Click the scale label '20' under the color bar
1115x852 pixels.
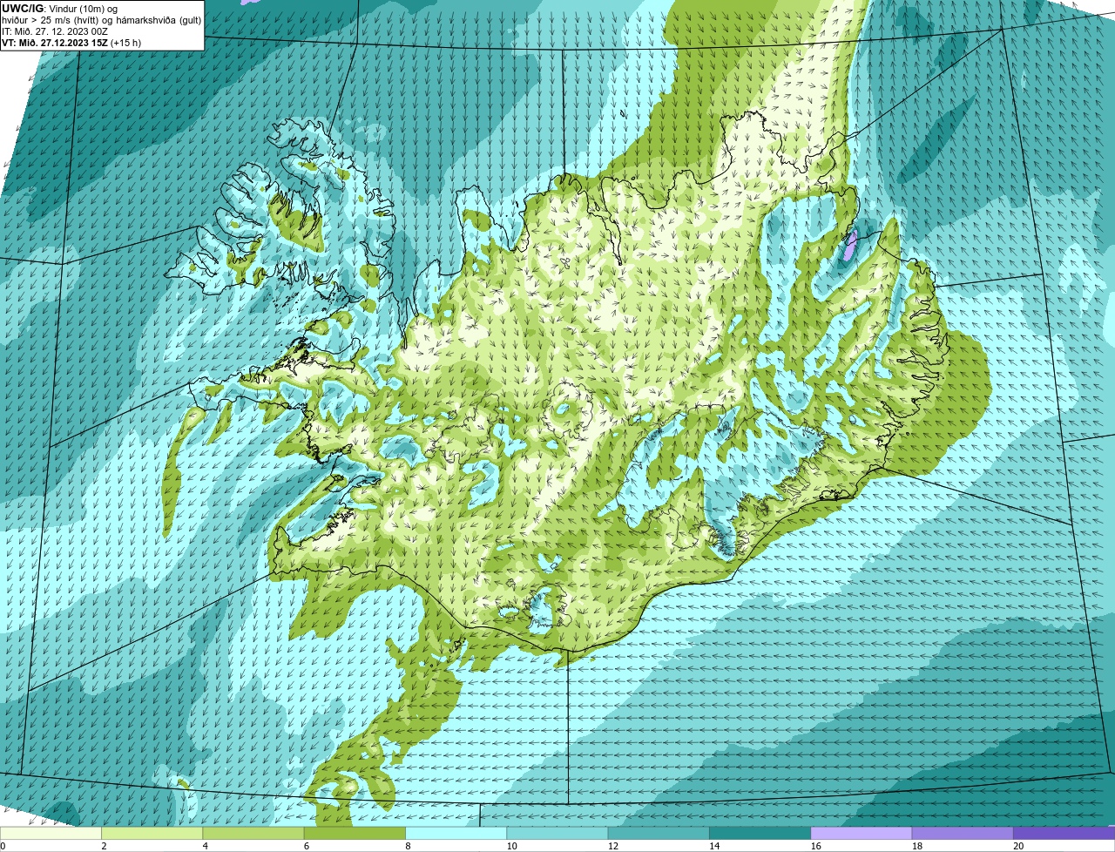click(x=1018, y=846)
